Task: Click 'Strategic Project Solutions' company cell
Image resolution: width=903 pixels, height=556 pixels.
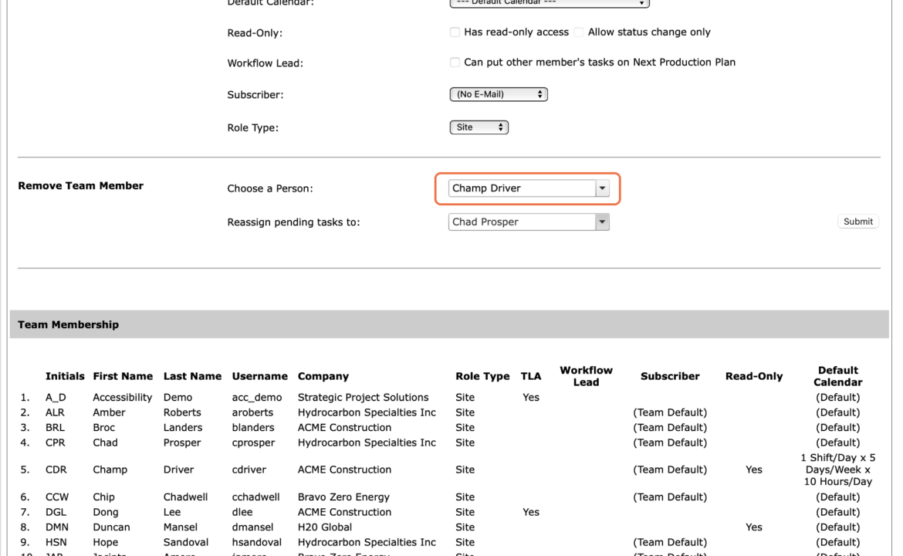Action: point(363,398)
